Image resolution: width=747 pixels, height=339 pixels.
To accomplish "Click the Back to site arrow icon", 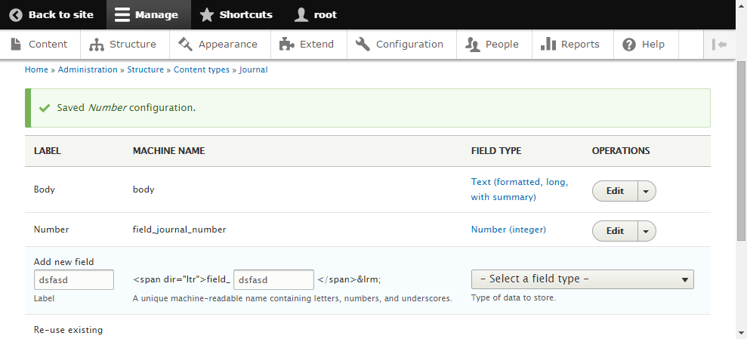I will coord(16,14).
